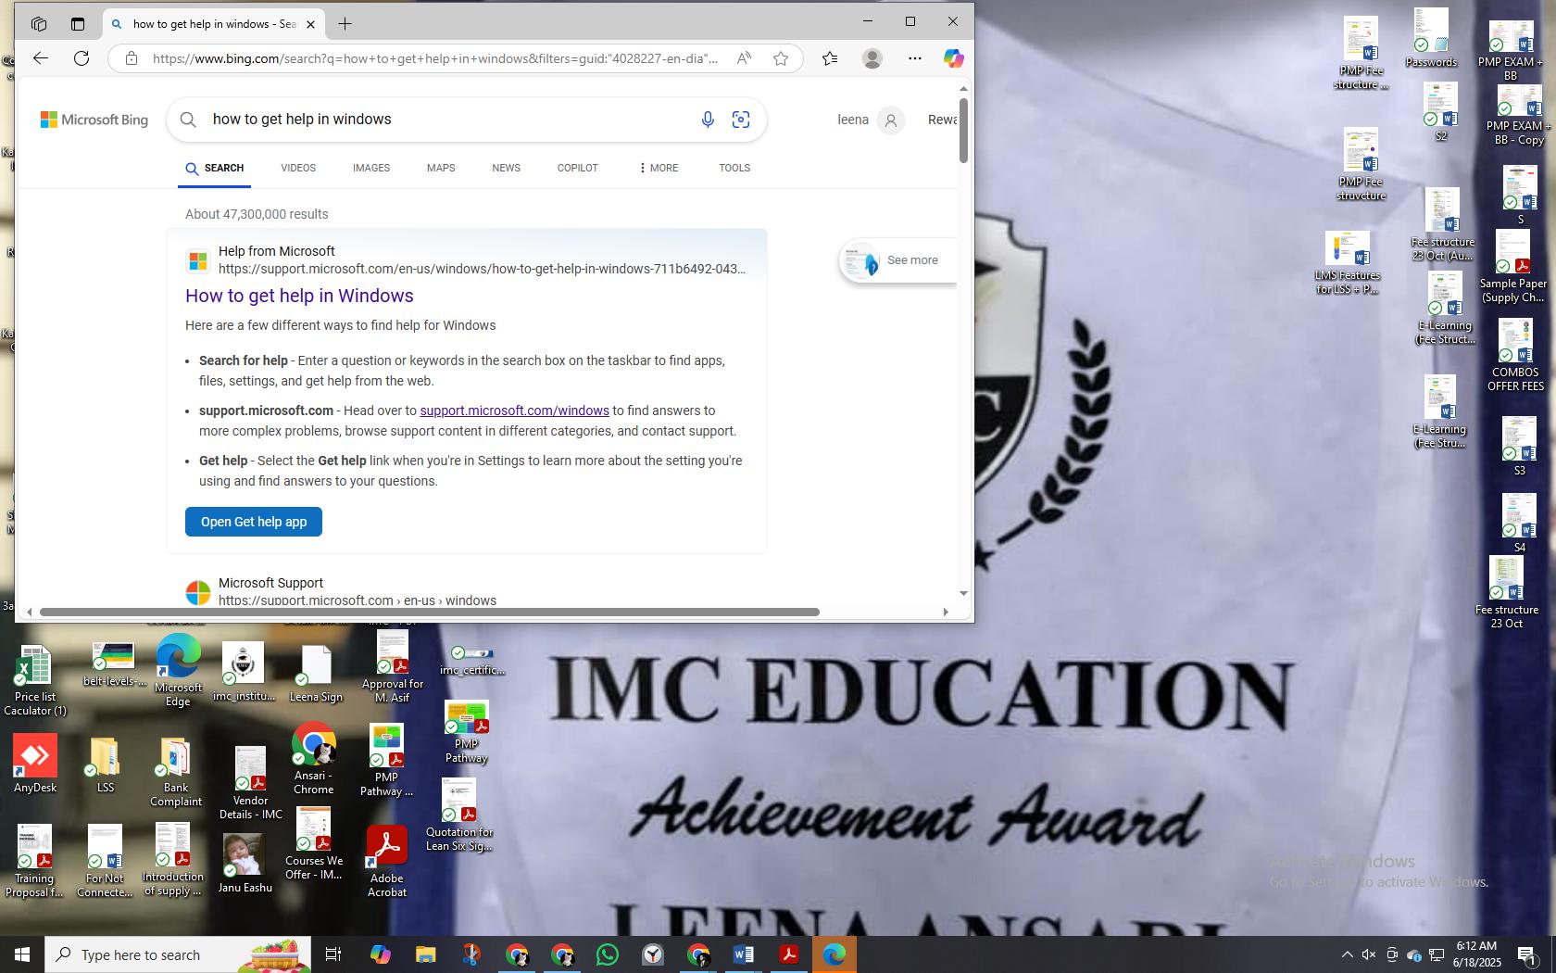Open Adobe Acrobat from the taskbar
This screenshot has width=1556, height=973.
click(789, 954)
